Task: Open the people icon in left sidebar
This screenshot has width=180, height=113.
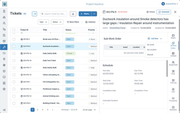Action: 4,23
